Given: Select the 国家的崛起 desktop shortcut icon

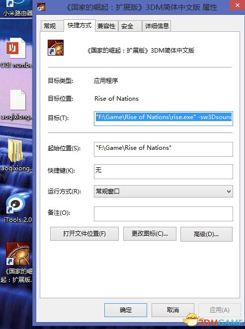Looking at the screenshot, I should pyautogui.click(x=18, y=263).
